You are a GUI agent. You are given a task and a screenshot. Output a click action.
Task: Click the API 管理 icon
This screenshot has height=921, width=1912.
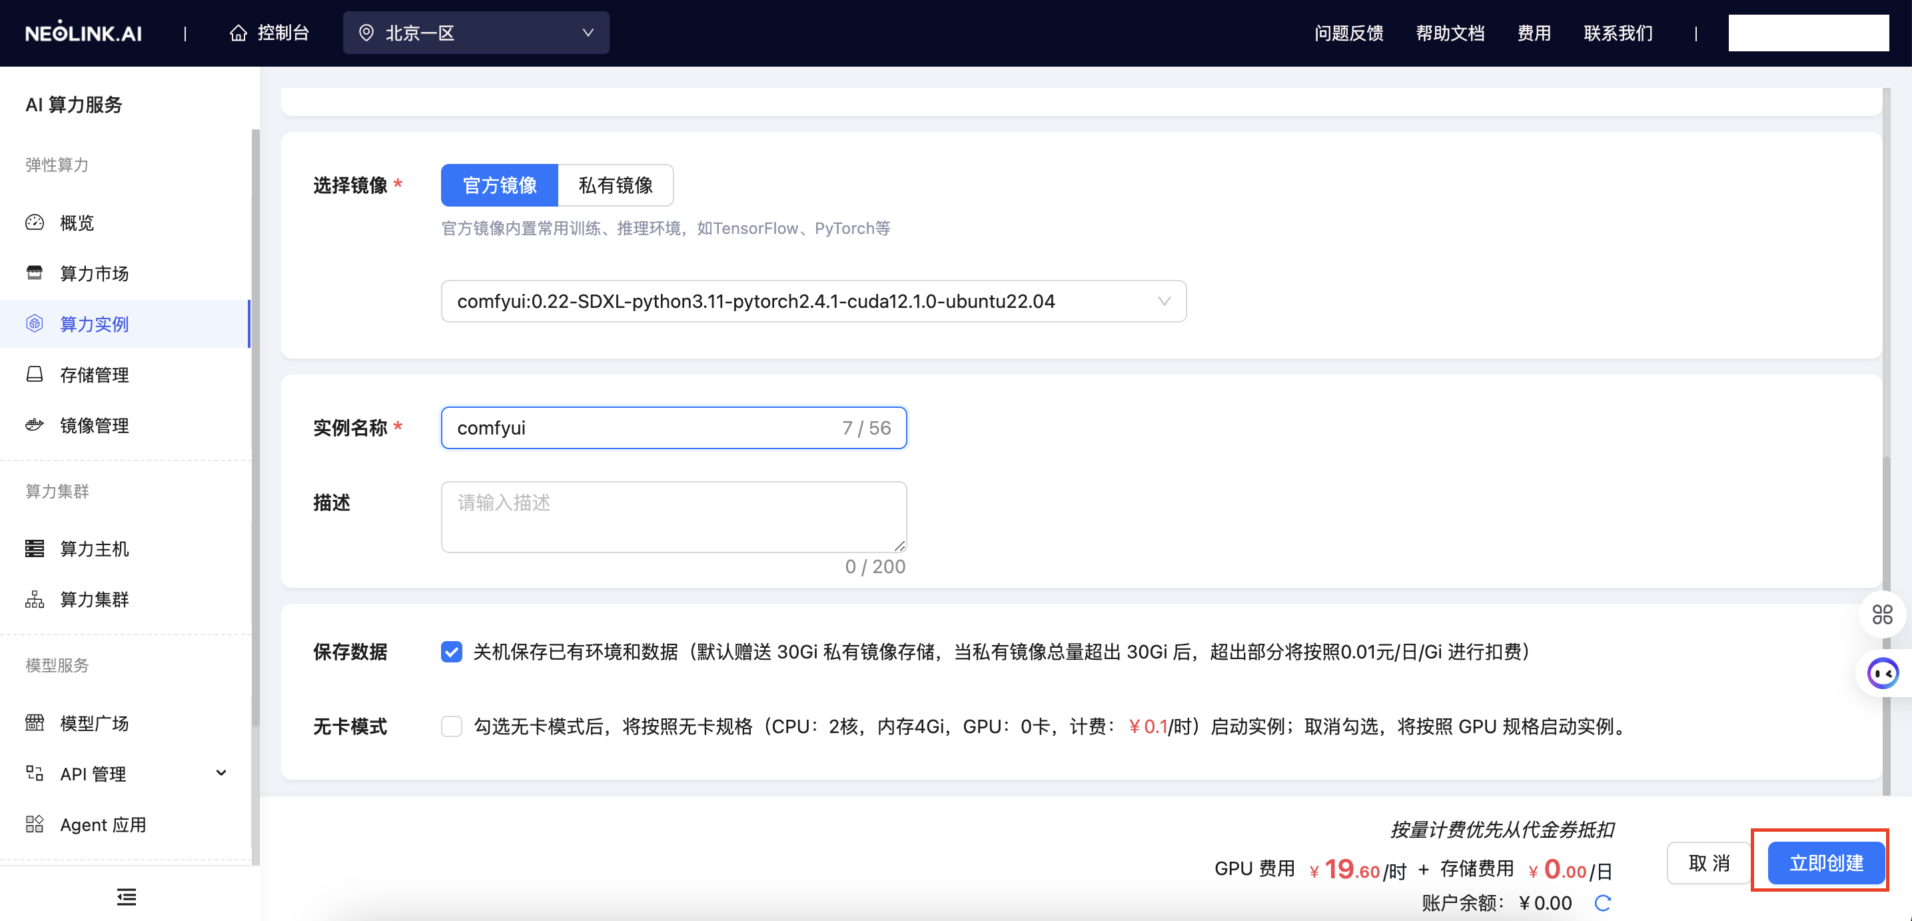point(35,773)
